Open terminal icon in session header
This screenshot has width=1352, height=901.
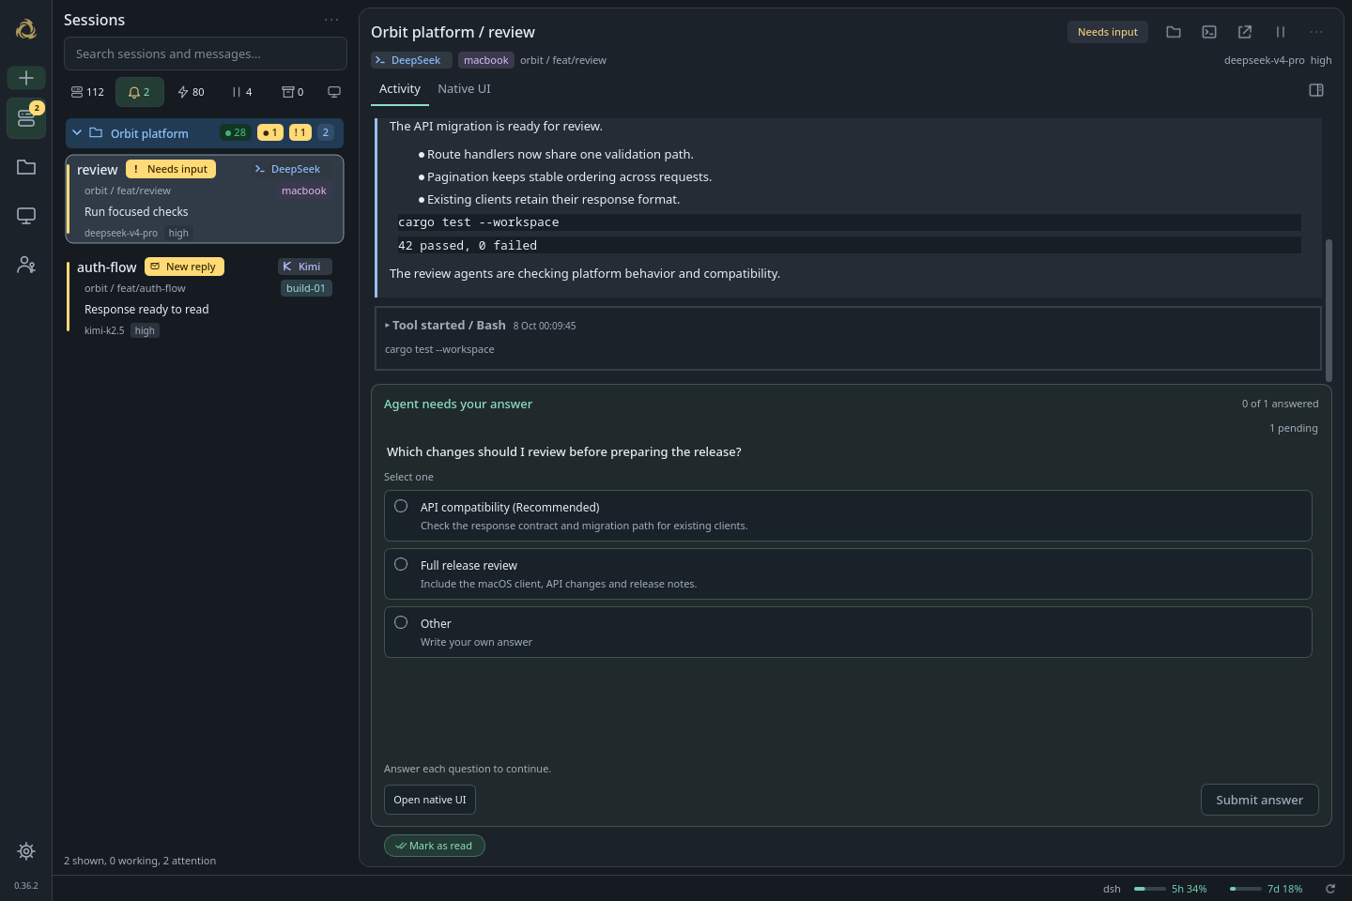1209,32
